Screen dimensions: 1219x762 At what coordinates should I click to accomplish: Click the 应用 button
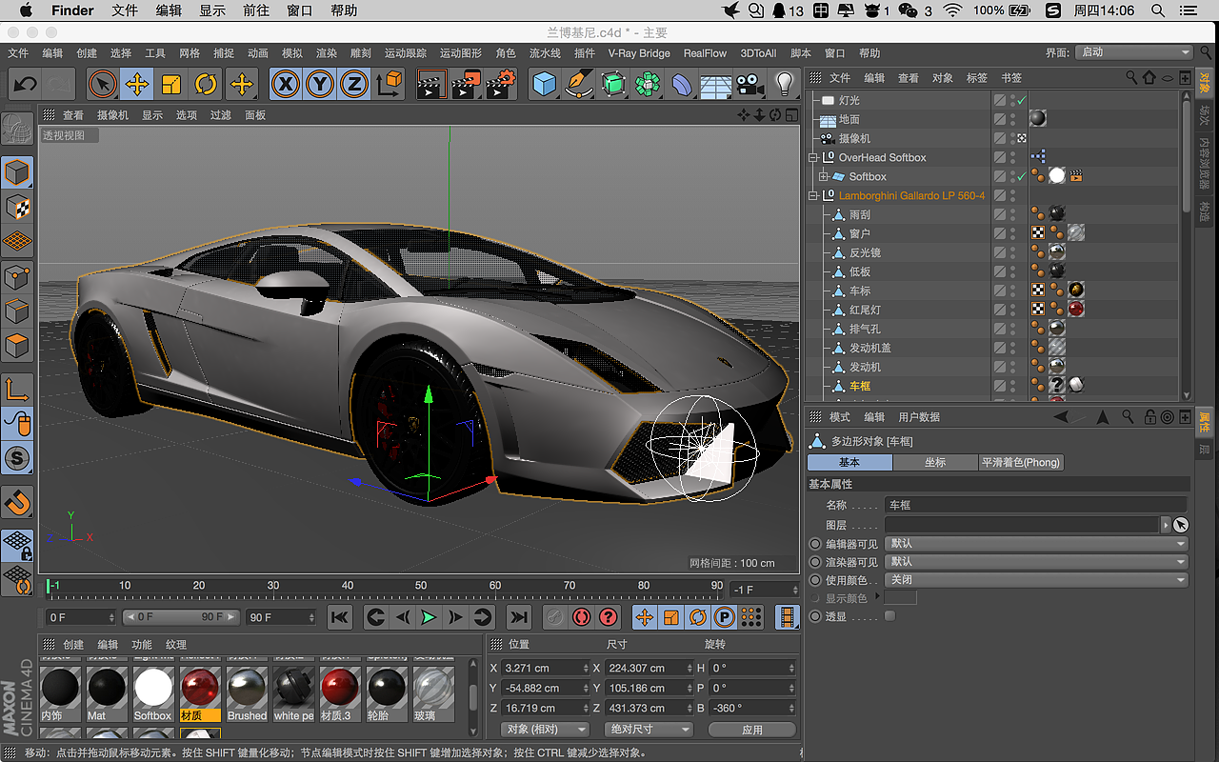[752, 730]
